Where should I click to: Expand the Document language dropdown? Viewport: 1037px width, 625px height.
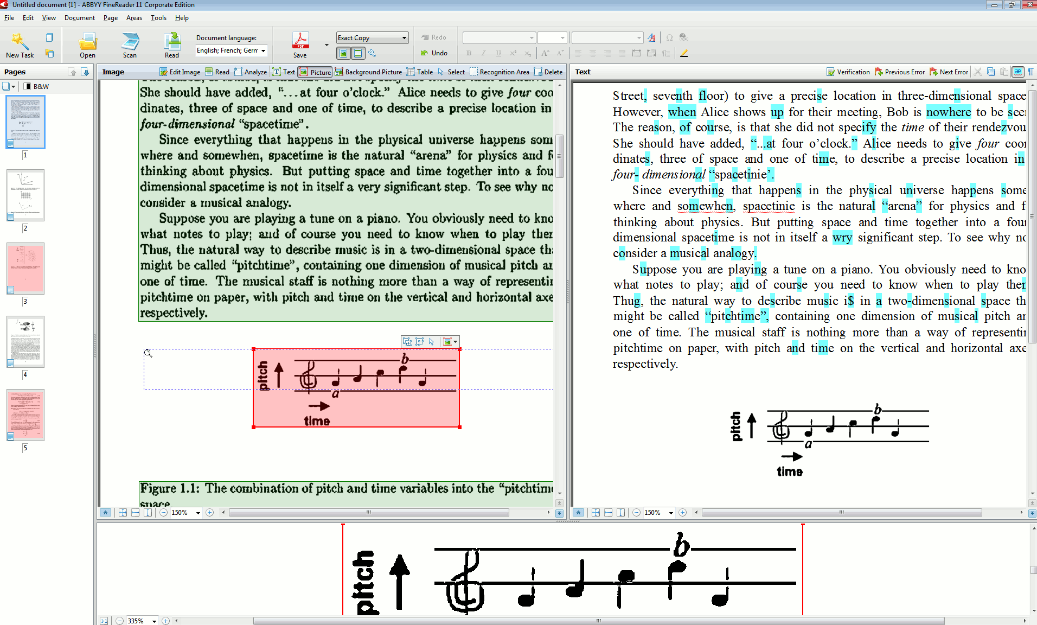264,50
